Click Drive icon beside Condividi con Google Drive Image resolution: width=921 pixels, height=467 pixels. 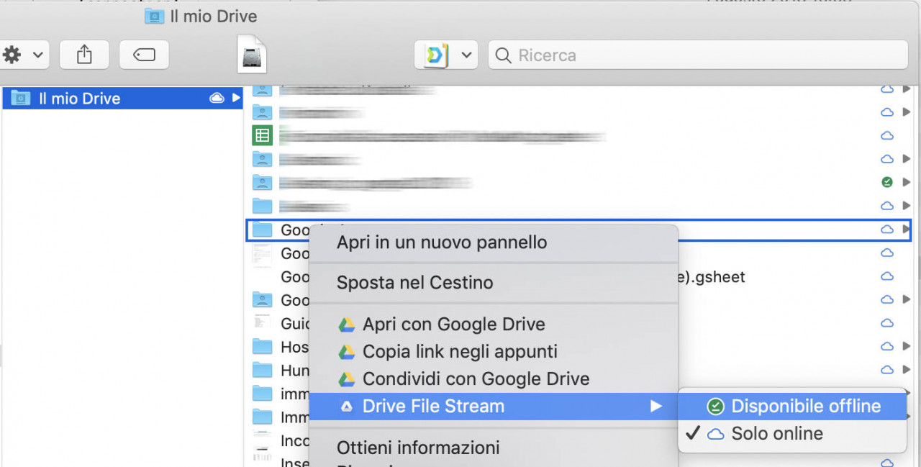(347, 379)
